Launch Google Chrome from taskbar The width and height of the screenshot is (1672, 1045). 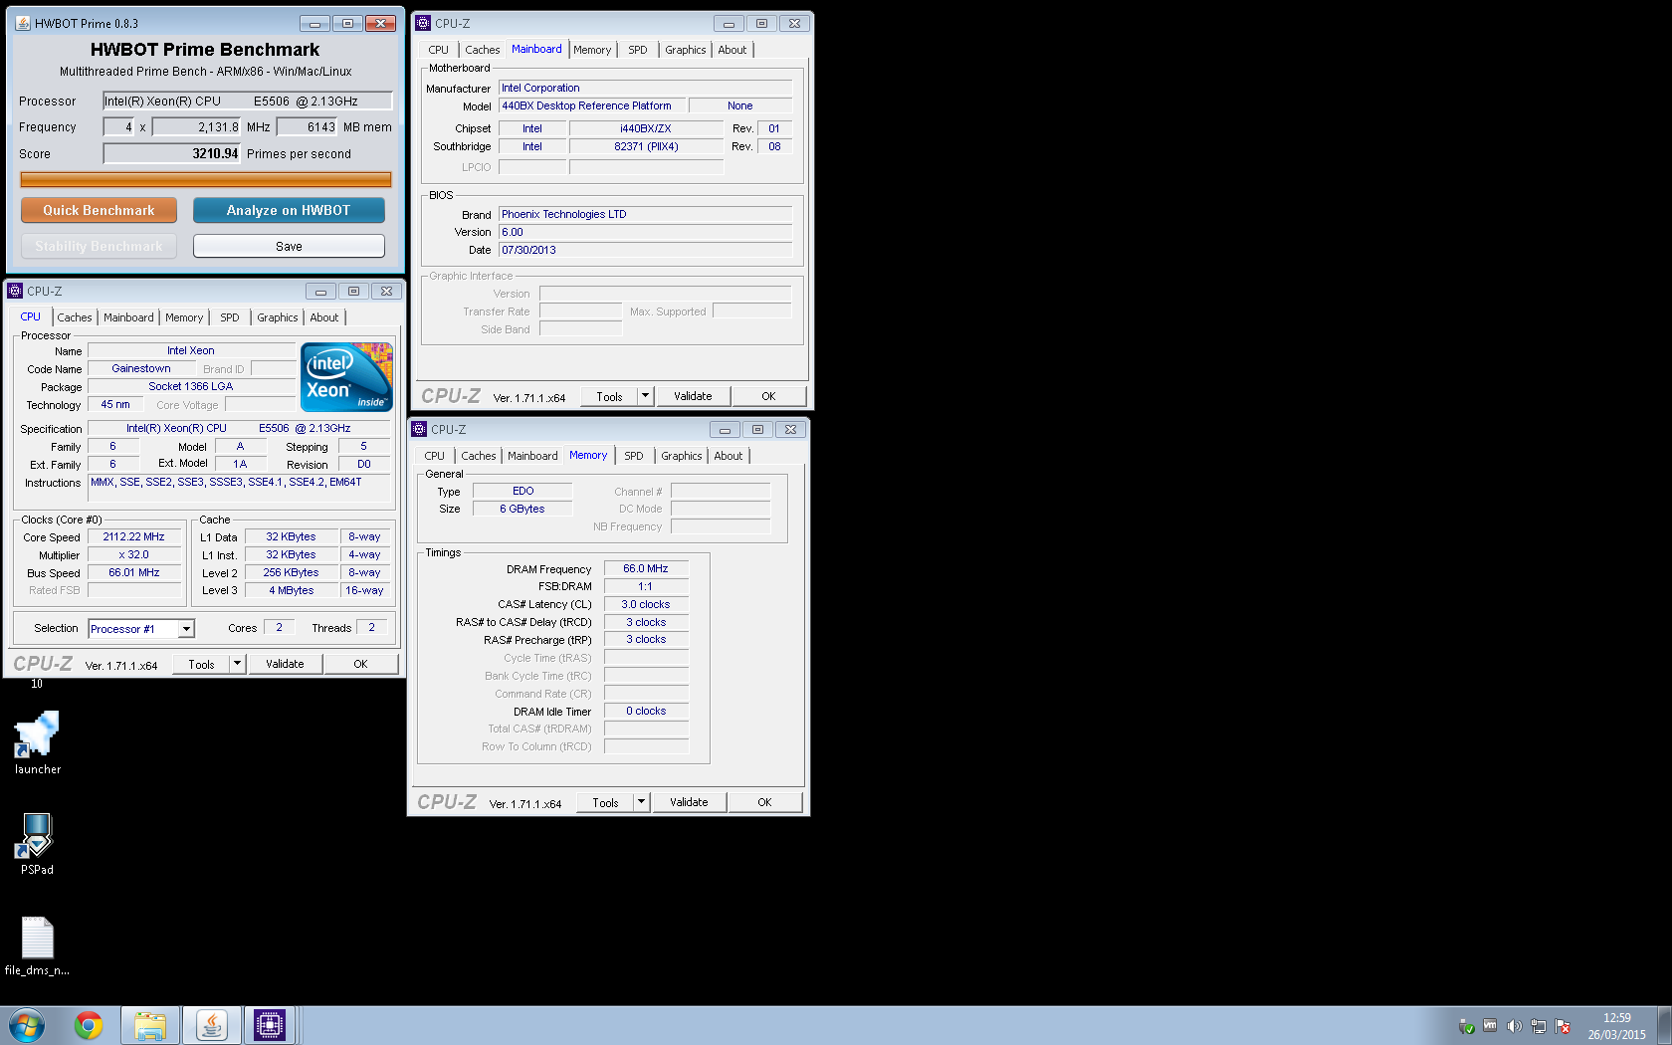(89, 1025)
